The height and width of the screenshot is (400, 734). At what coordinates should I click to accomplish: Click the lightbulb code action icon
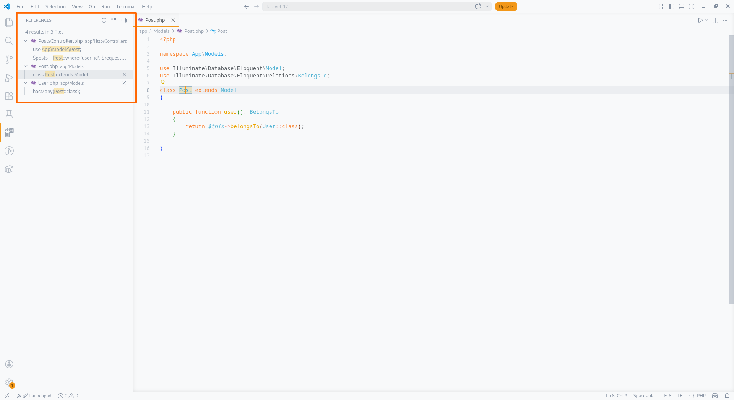(163, 82)
